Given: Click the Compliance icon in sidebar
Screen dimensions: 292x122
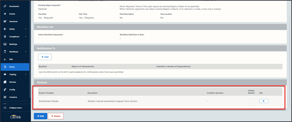Looking at the screenshot, I should click(5, 37).
